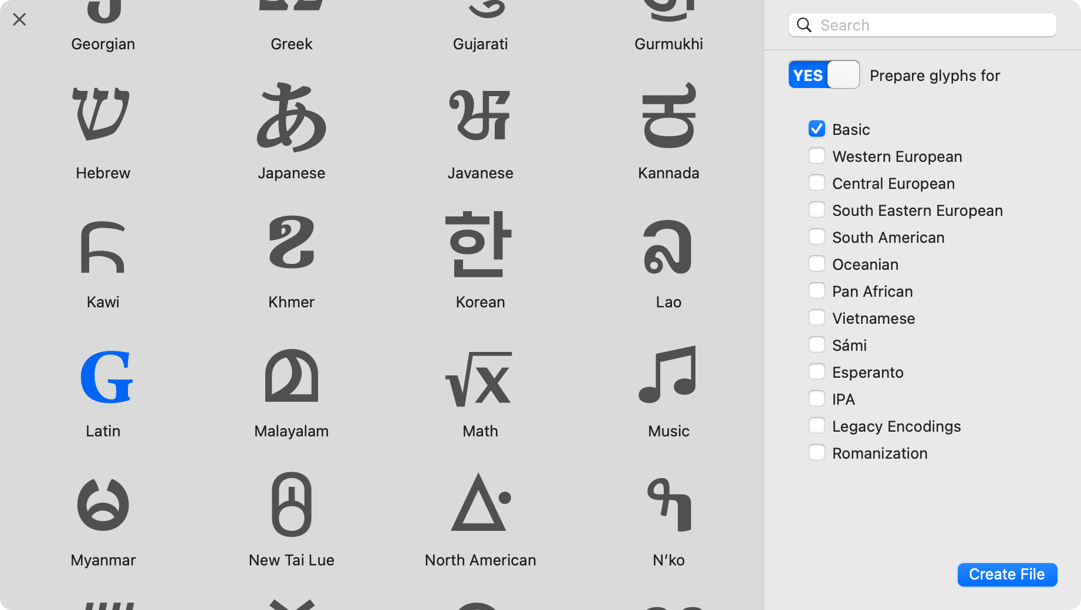The height and width of the screenshot is (610, 1081).
Task: Tick the Pan African checkbox
Action: [817, 291]
